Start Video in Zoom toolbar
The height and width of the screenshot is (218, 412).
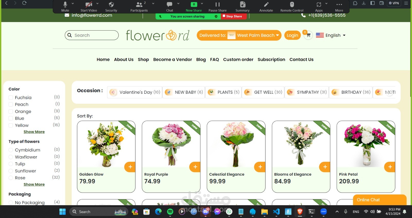click(x=89, y=6)
